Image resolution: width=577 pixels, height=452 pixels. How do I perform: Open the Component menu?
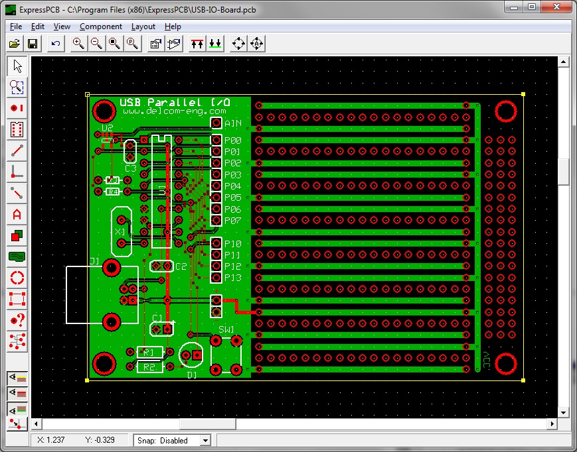101,27
